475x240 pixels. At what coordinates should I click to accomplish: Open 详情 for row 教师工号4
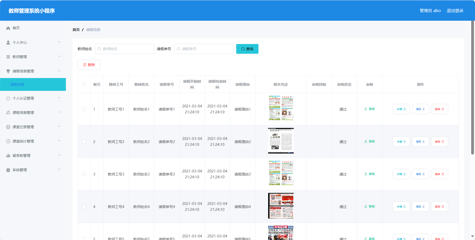click(401, 206)
